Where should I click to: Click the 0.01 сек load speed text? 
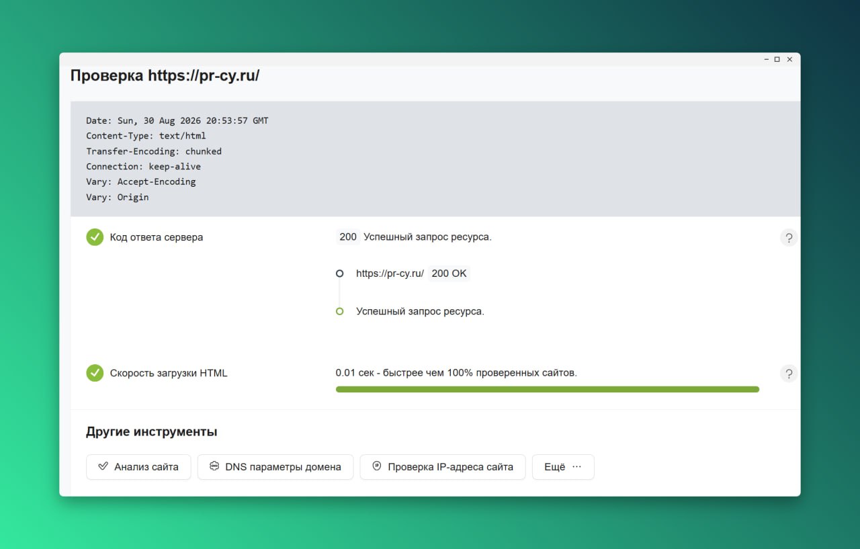456,373
